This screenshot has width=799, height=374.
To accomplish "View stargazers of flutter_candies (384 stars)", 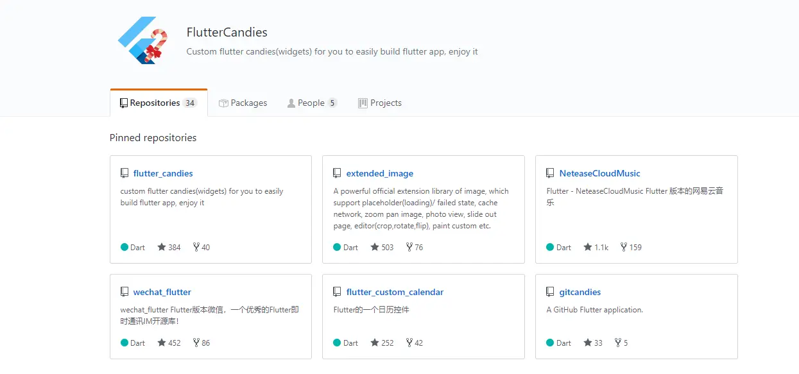I will pyautogui.click(x=169, y=247).
